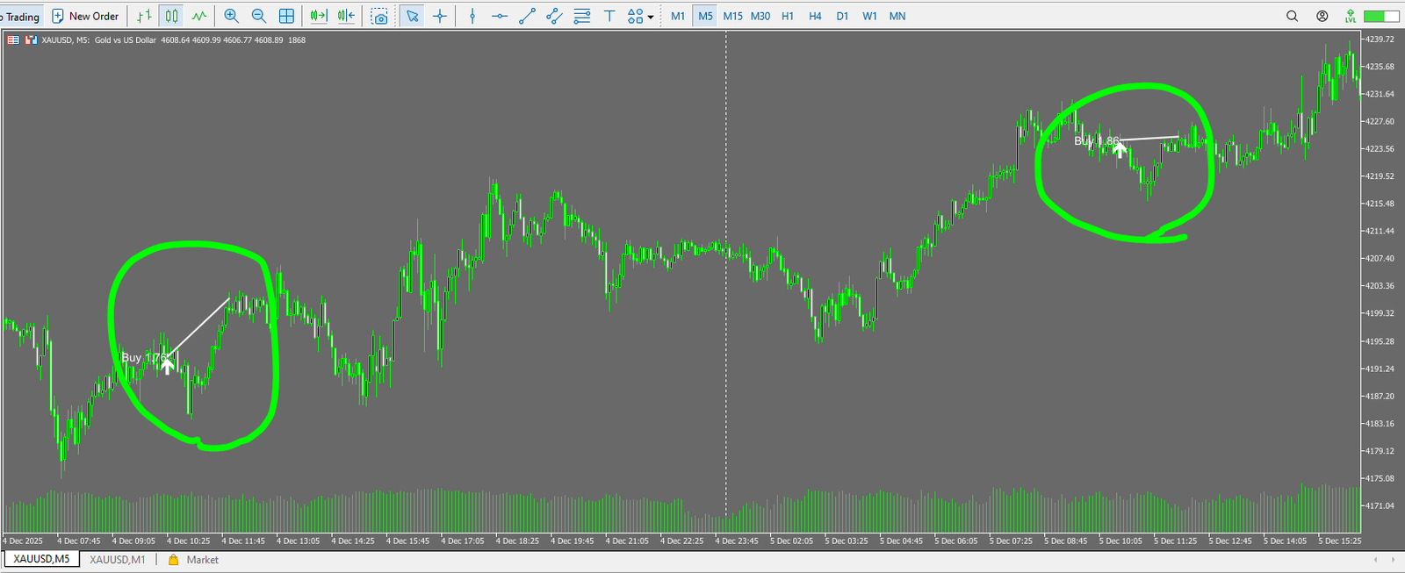Click the Market shopping bag icon
Viewport: 1405px width, 573px height.
[x=173, y=560]
